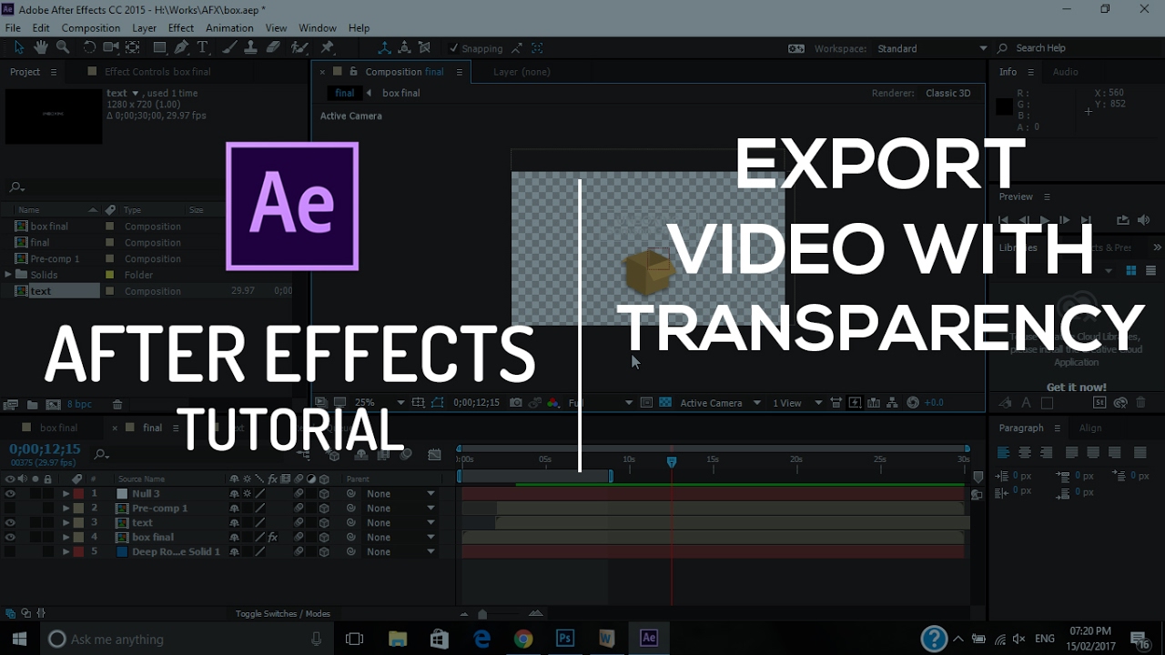Choose the Local Axis Mode icon

[384, 48]
